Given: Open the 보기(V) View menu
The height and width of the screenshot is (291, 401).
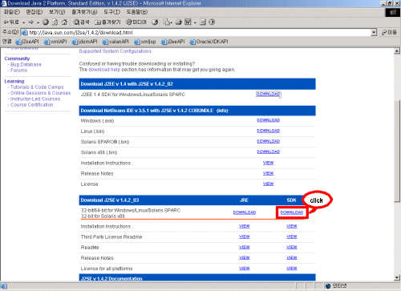Looking at the screenshot, I should pos(57,12).
